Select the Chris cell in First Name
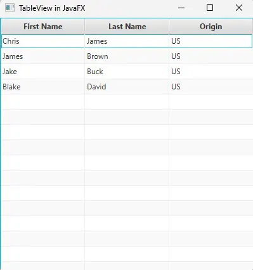This screenshot has height=270, width=253. [43, 41]
